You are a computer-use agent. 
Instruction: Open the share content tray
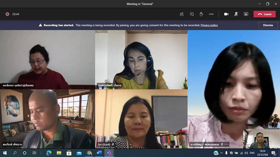[246, 14]
